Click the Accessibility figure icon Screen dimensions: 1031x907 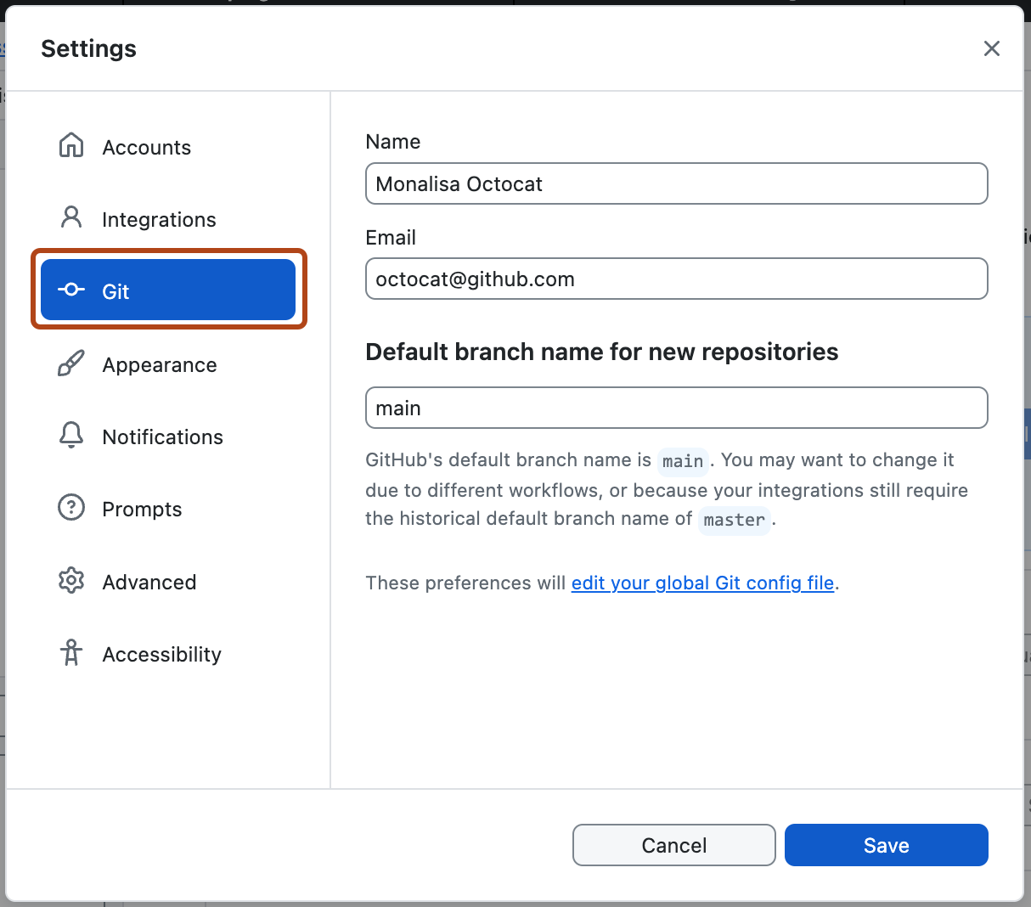(71, 653)
